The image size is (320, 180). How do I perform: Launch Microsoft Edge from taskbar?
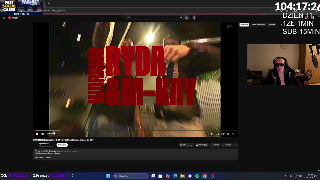tap(175, 176)
